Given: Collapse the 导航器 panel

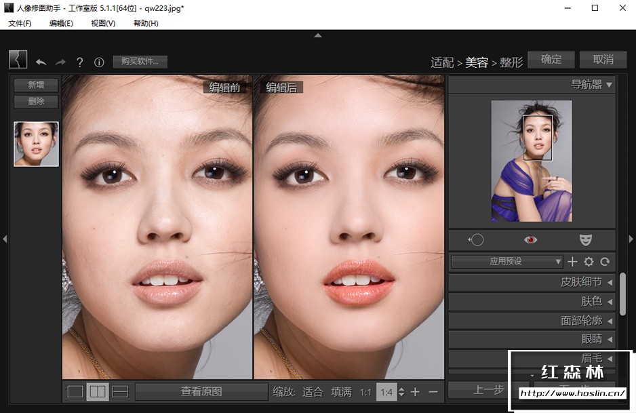Looking at the screenshot, I should [x=610, y=85].
